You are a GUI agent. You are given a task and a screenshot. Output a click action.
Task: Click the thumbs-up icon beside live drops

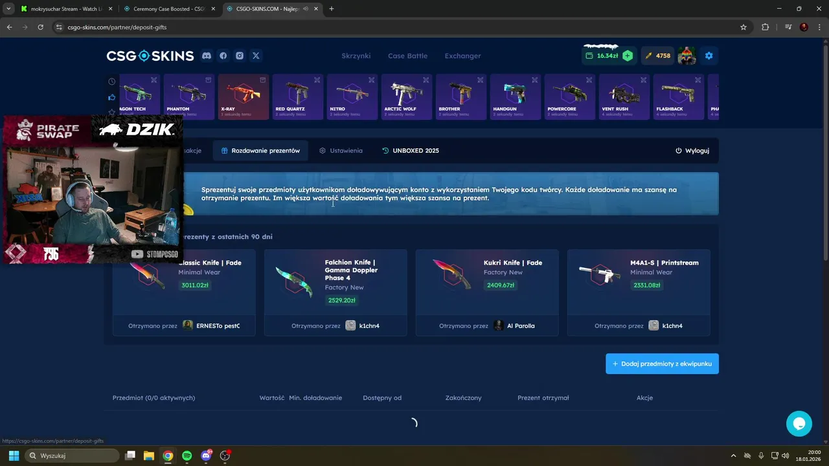[112, 97]
